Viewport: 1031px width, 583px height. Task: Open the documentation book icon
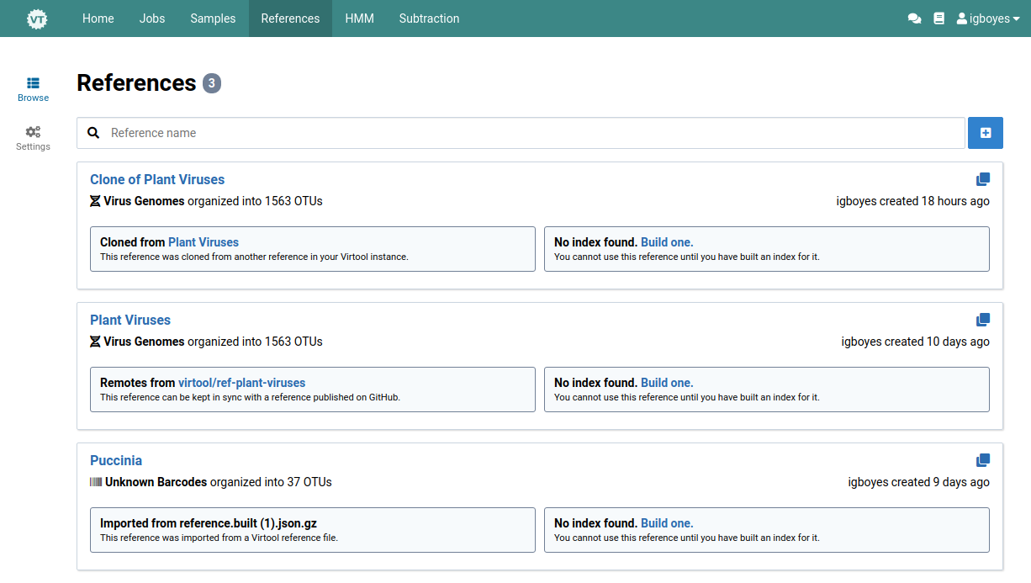[939, 19]
